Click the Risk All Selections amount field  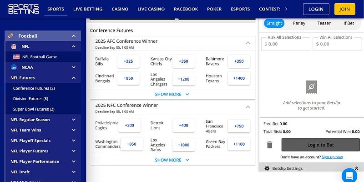pos(286,44)
